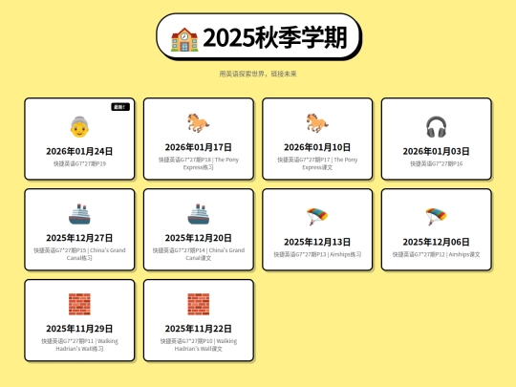The image size is (516, 387).
Task: Click the brick wall icon on the 2025年11月22日 card
Action: [199, 304]
